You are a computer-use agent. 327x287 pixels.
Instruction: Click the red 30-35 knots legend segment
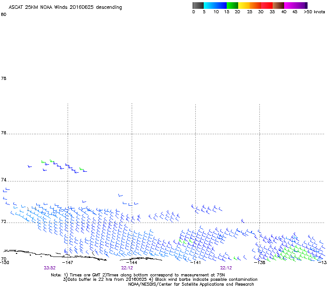tap(267, 5)
